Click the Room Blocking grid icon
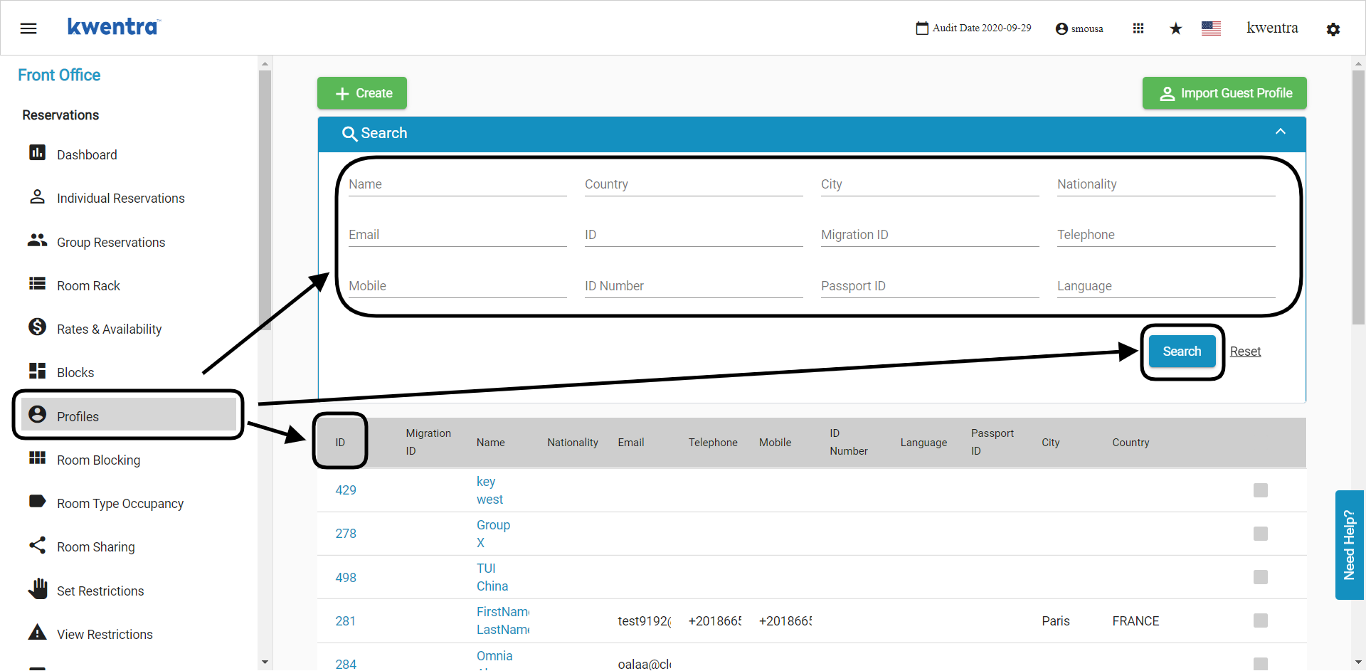This screenshot has width=1366, height=671. tap(37, 458)
